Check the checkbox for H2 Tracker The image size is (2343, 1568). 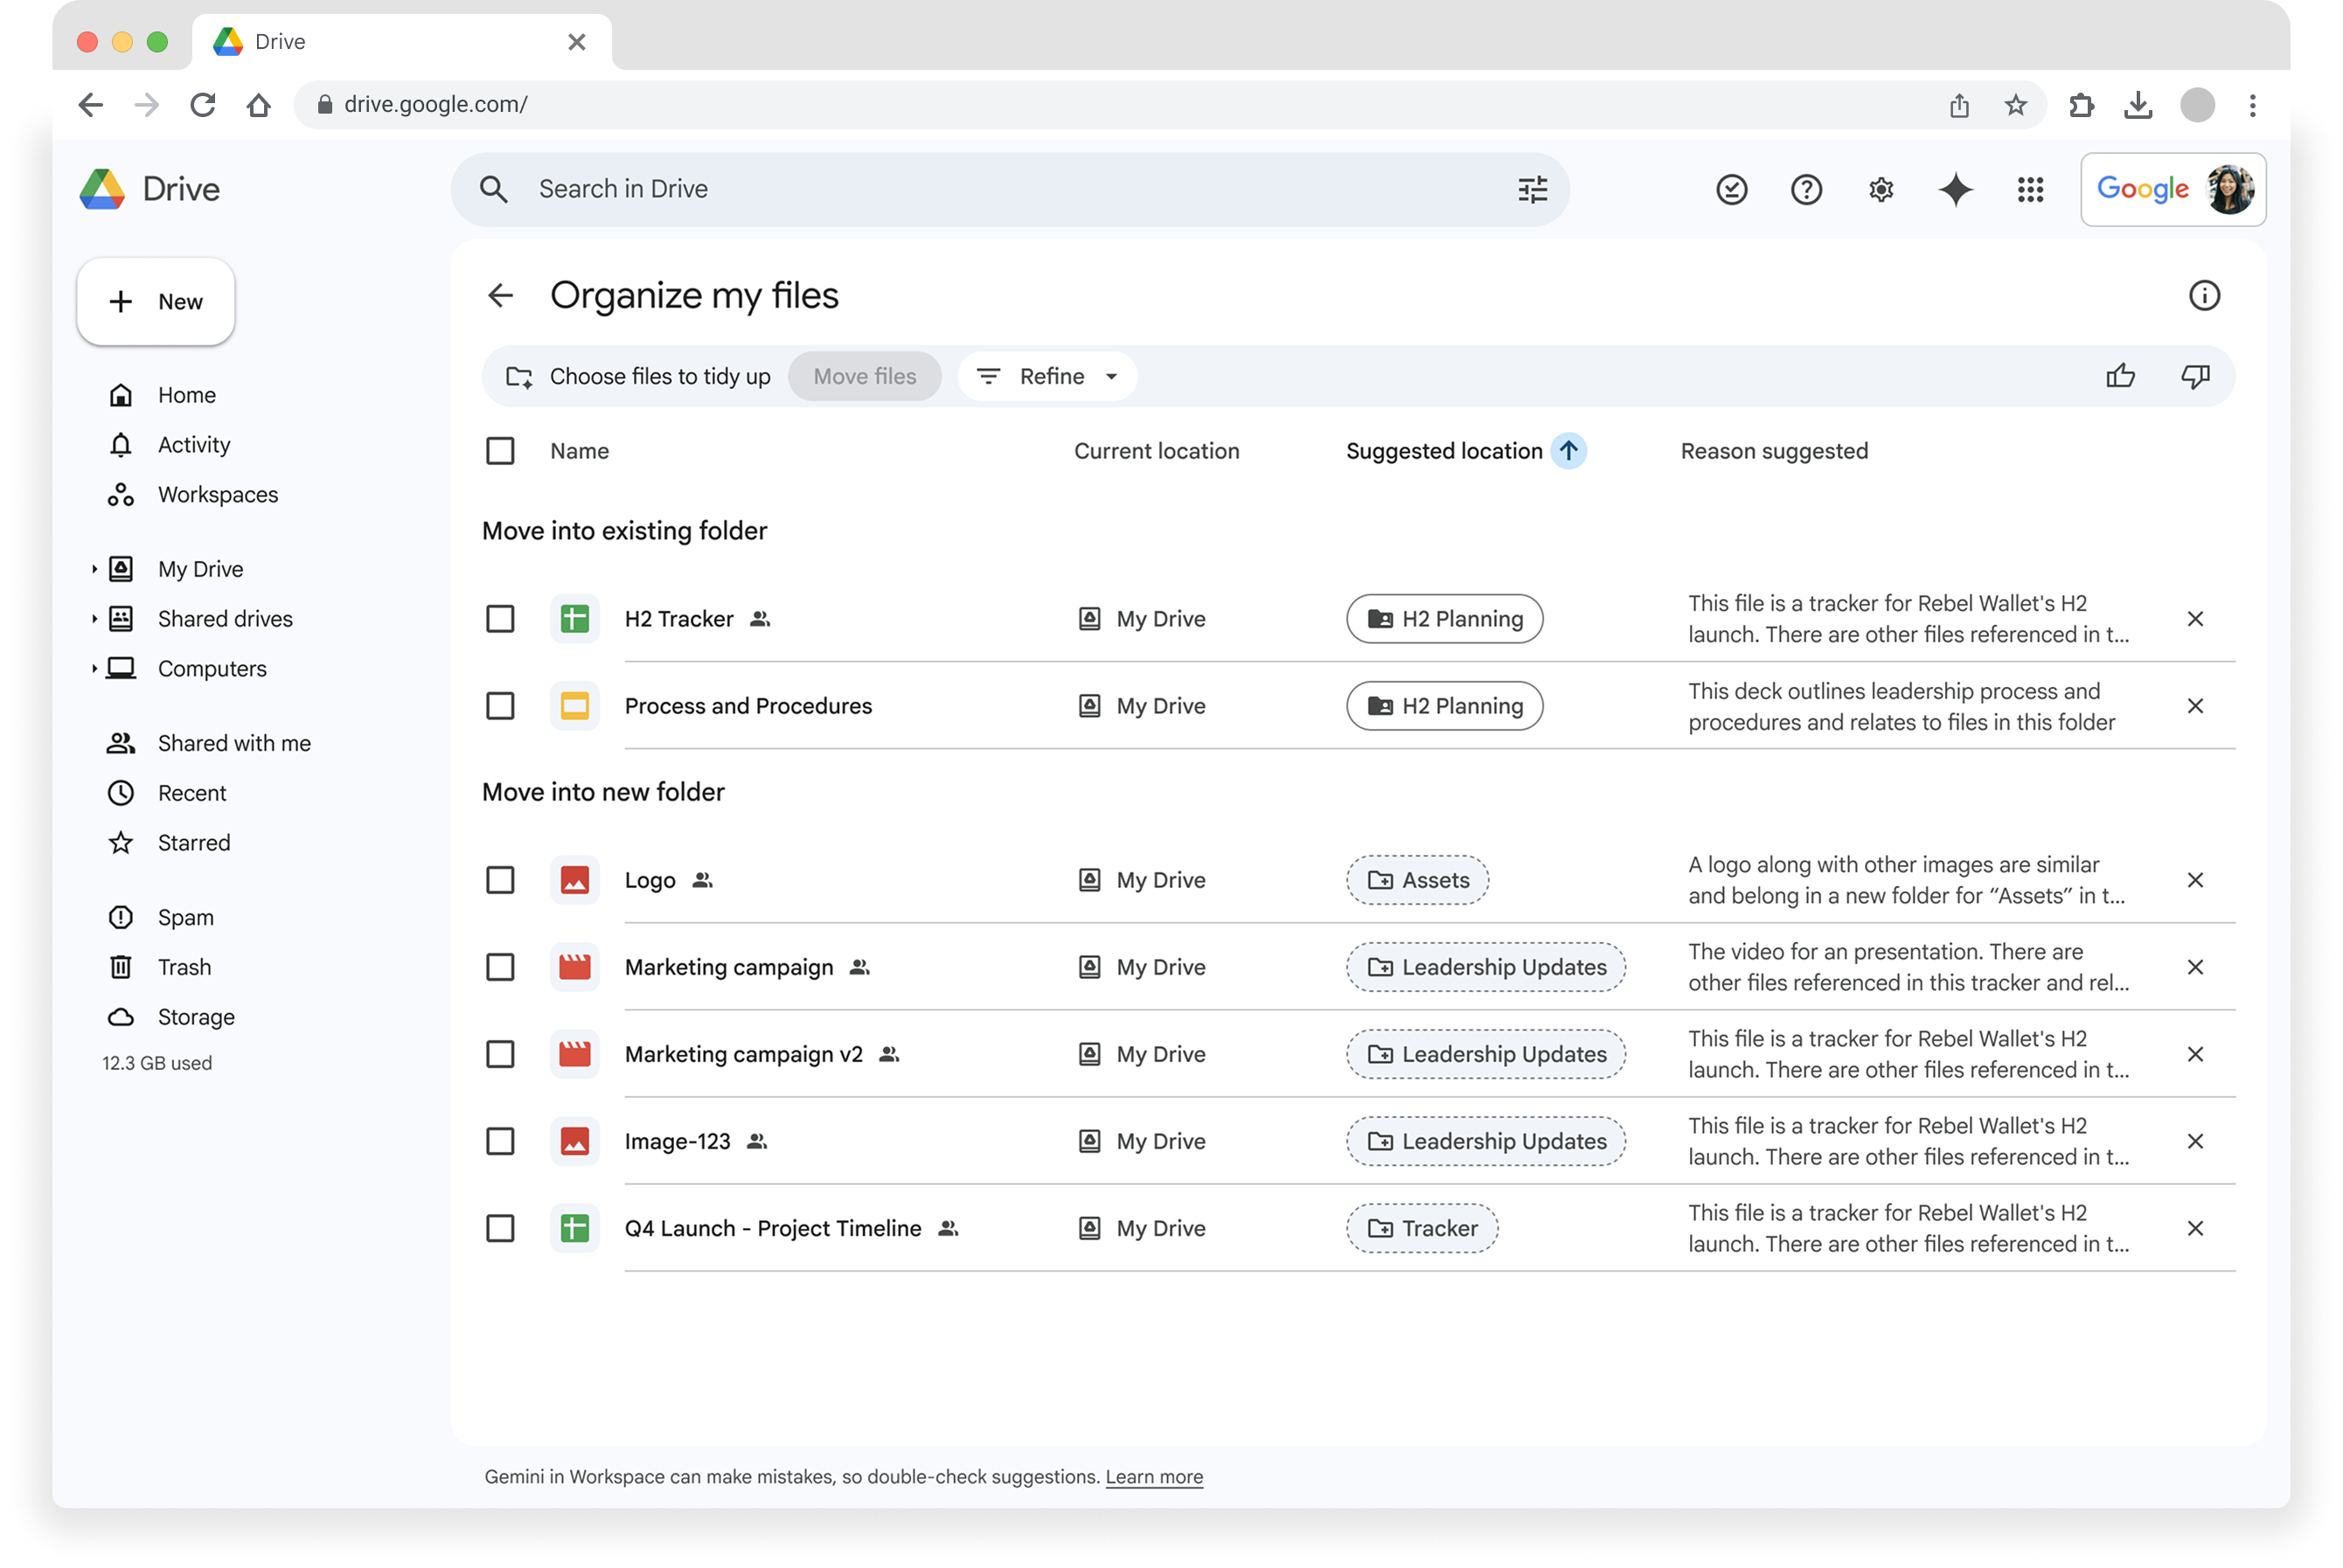[x=500, y=619]
